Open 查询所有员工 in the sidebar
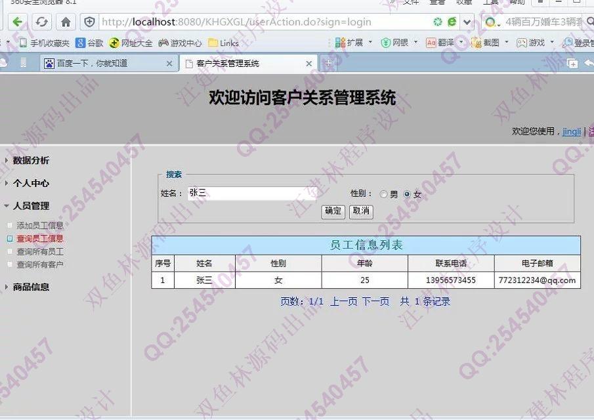Image resolution: width=594 pixels, height=420 pixels. pos(40,251)
